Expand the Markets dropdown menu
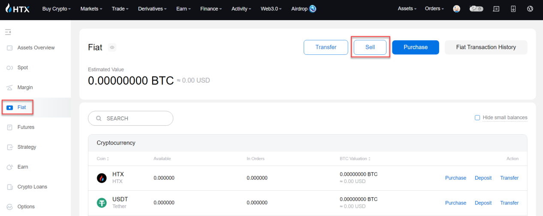 point(91,9)
